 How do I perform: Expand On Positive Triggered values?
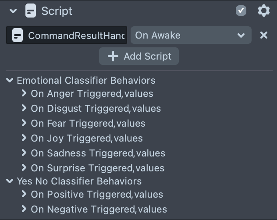coord(24,194)
